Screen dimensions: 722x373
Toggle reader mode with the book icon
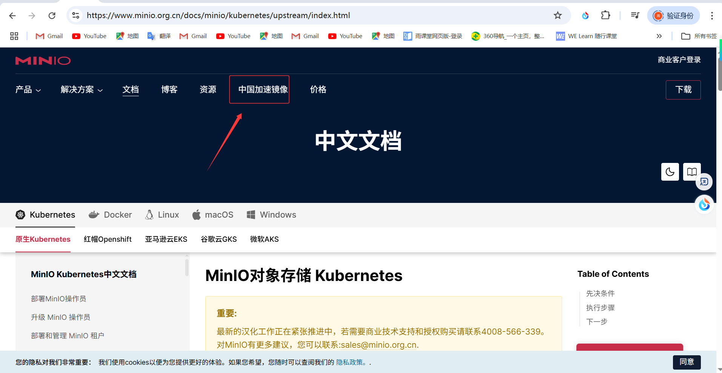pos(692,172)
